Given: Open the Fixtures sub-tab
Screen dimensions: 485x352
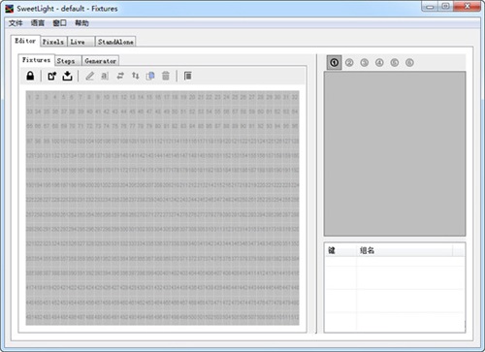Looking at the screenshot, I should tap(36, 60).
